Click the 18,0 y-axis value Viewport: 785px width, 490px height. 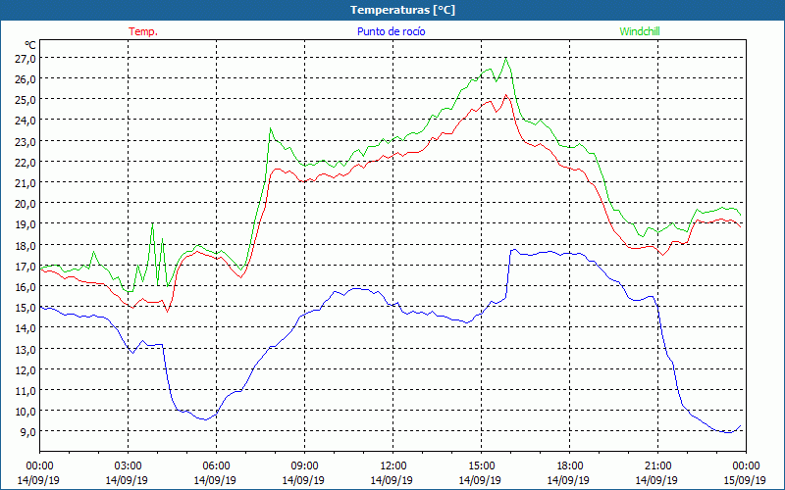(27, 246)
